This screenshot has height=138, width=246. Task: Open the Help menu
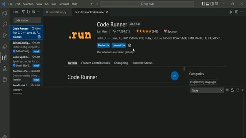point(75,4)
